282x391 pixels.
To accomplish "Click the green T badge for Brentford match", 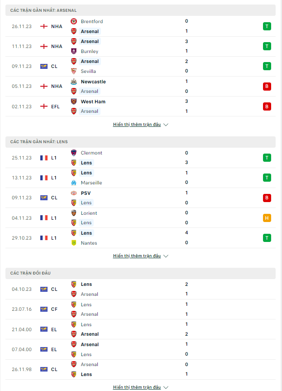I will tap(267, 26).
